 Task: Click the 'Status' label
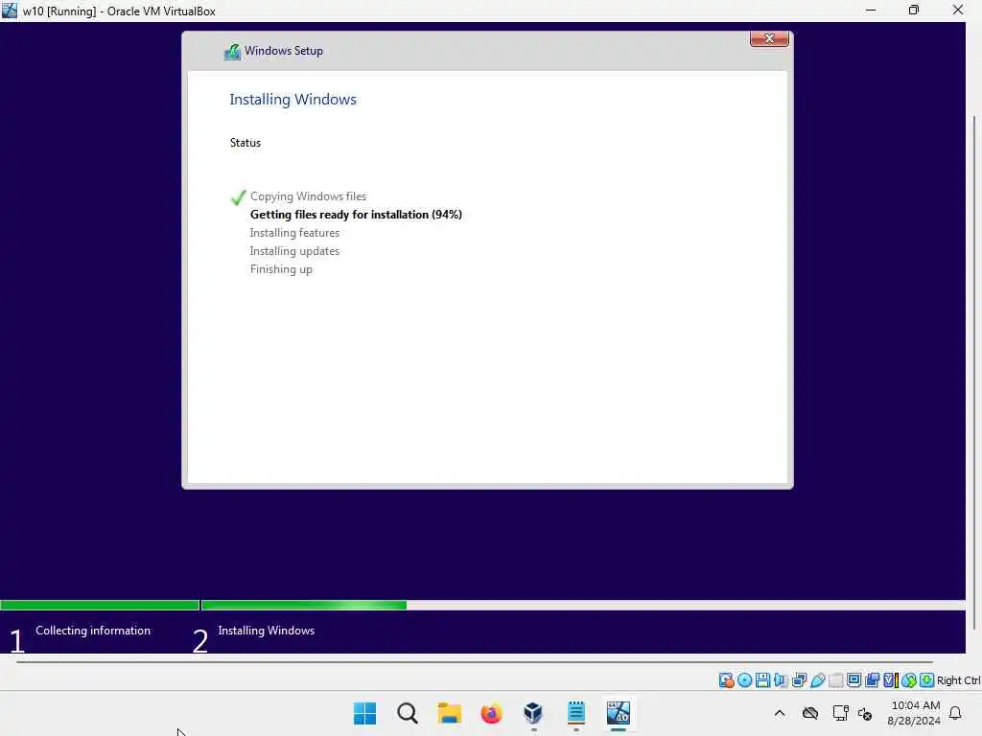coord(245,143)
